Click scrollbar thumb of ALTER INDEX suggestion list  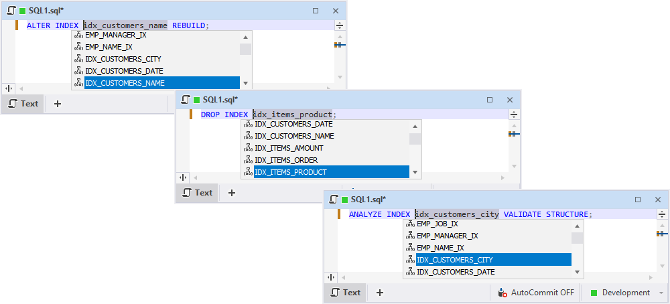[245, 49]
